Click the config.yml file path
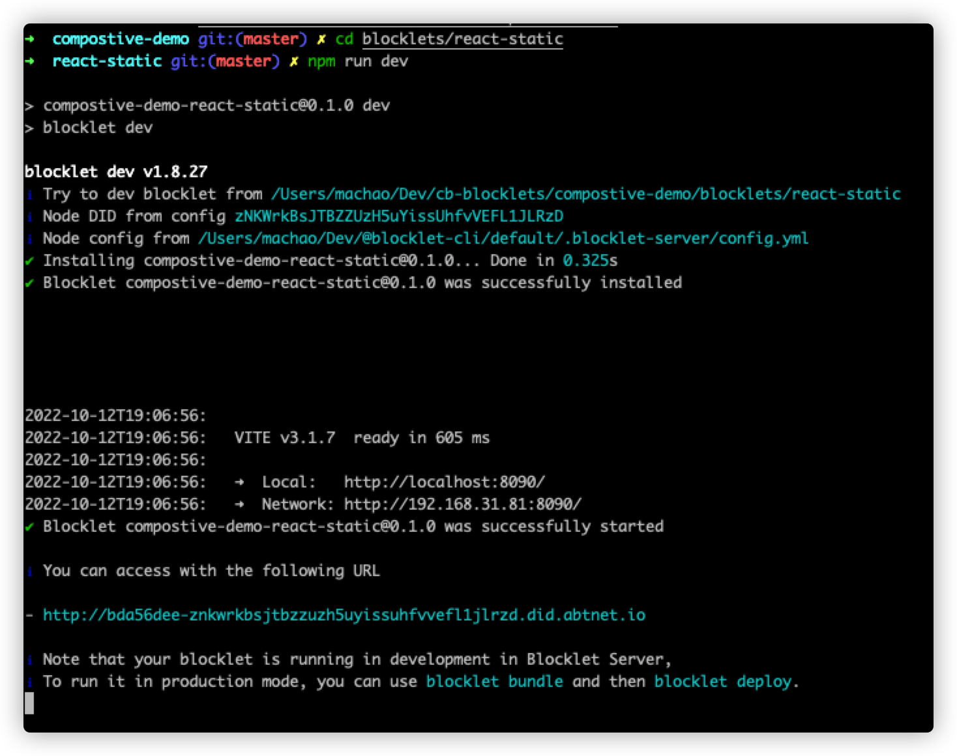This screenshot has height=756, width=957. 503,239
